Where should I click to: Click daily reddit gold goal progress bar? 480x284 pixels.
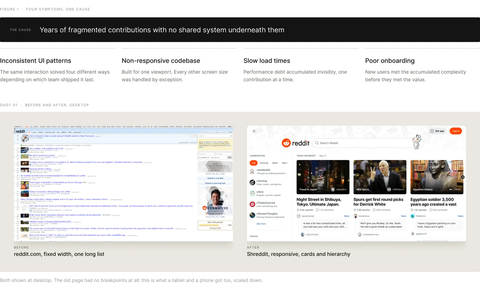coord(213,225)
